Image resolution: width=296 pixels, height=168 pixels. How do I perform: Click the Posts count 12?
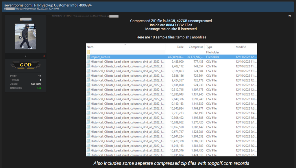click(x=40, y=76)
